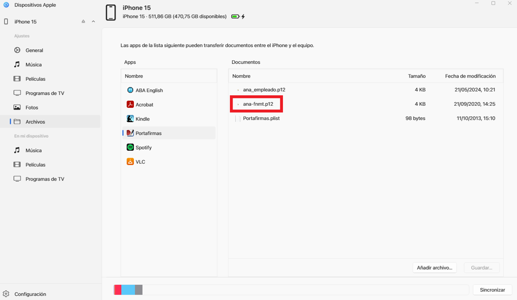Select the VLC app icon
517x300 pixels.
click(130, 162)
